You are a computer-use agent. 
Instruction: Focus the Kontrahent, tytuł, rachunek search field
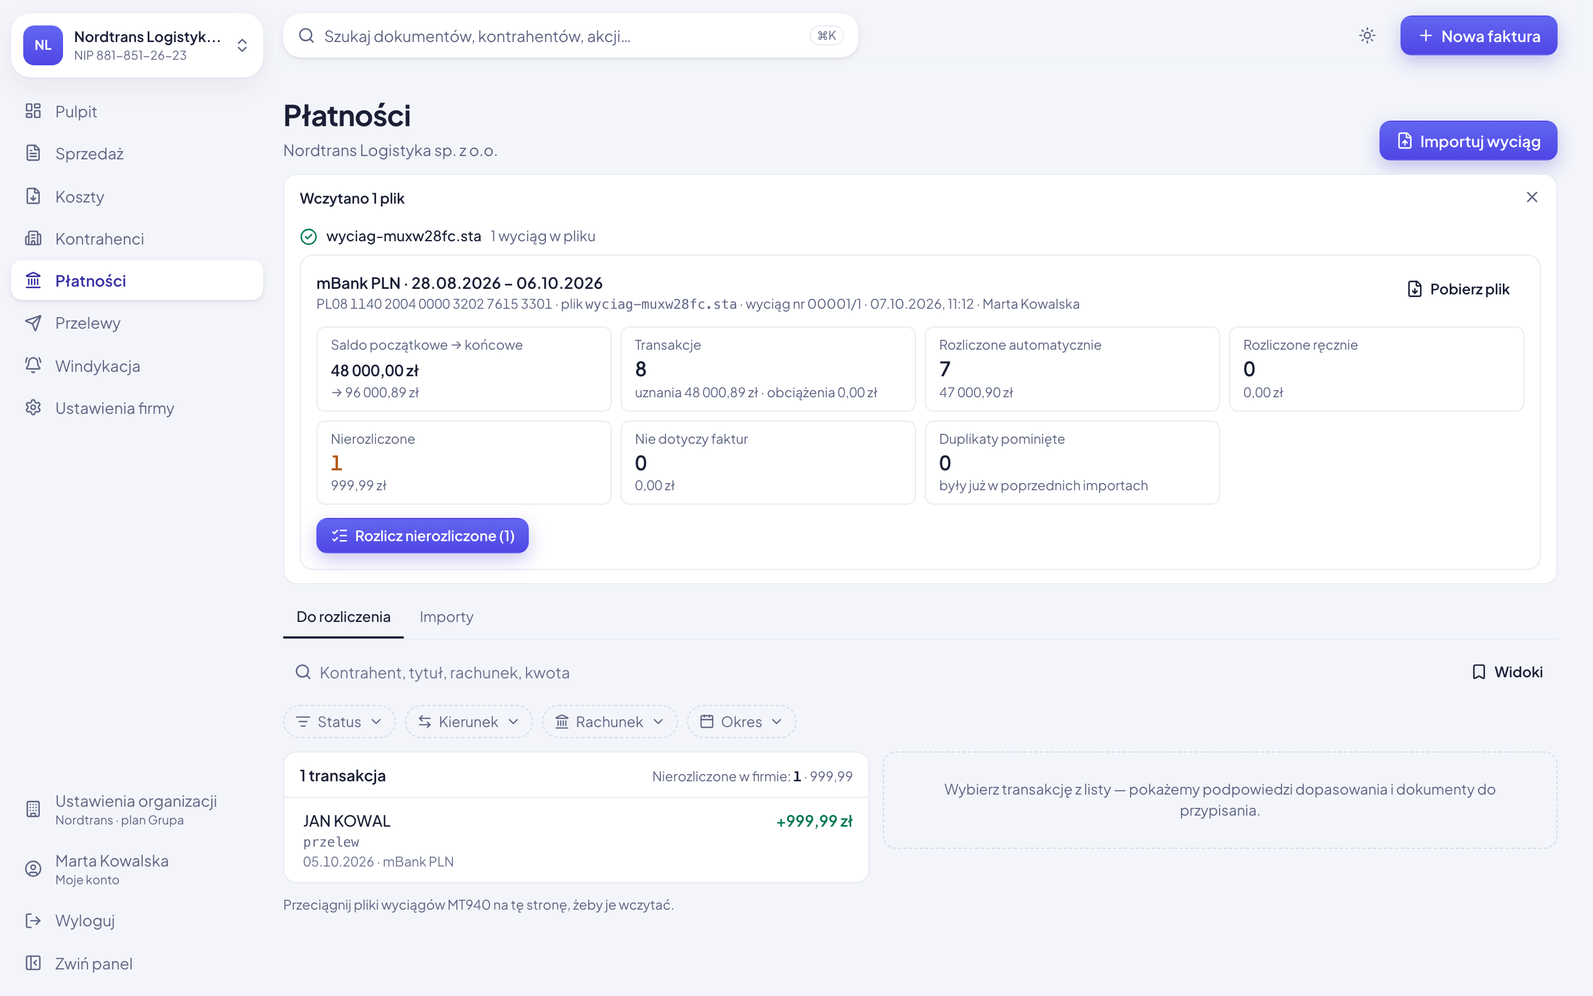click(x=862, y=672)
